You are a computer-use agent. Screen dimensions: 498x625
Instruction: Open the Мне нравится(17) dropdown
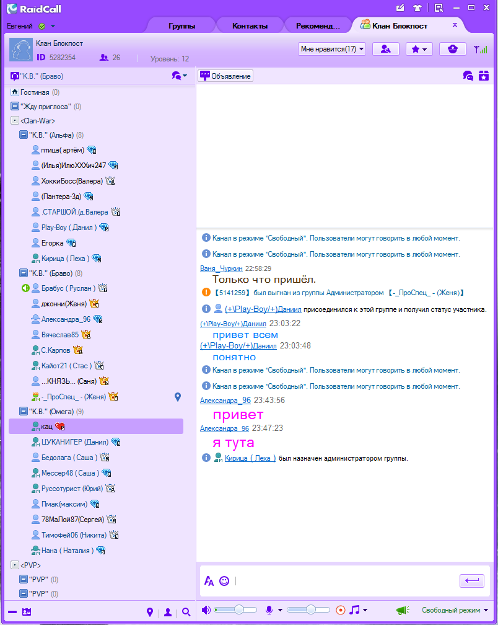tap(332, 49)
